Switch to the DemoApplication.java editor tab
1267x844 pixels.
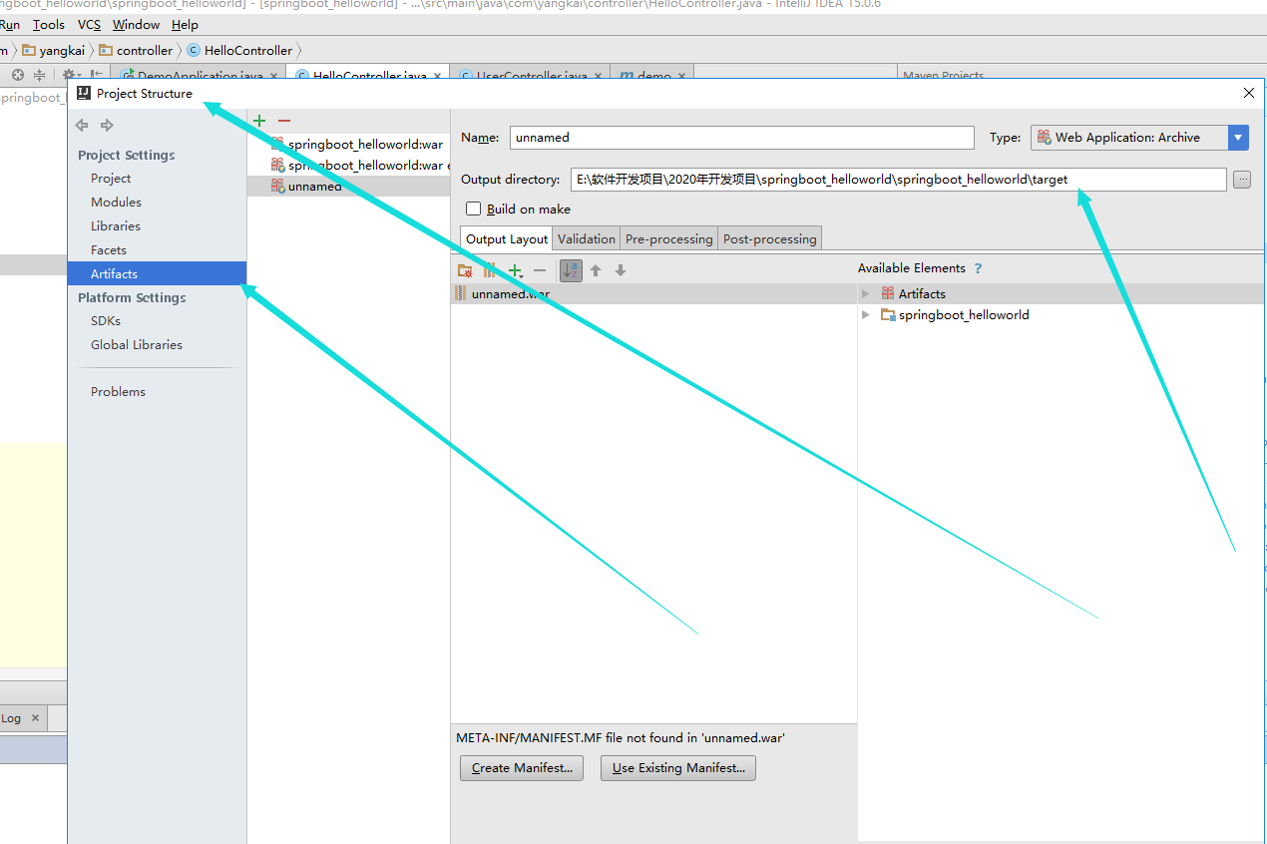point(200,76)
